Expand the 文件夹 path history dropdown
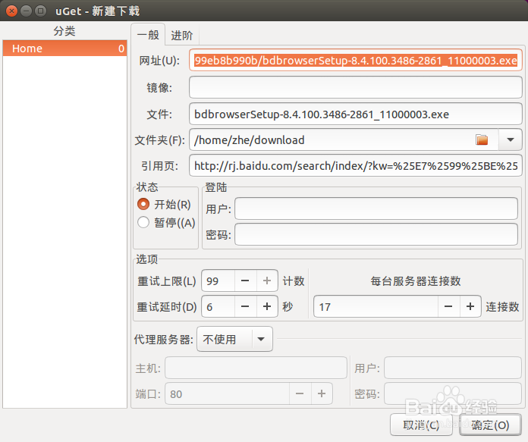The width and height of the screenshot is (528, 442). [x=510, y=139]
